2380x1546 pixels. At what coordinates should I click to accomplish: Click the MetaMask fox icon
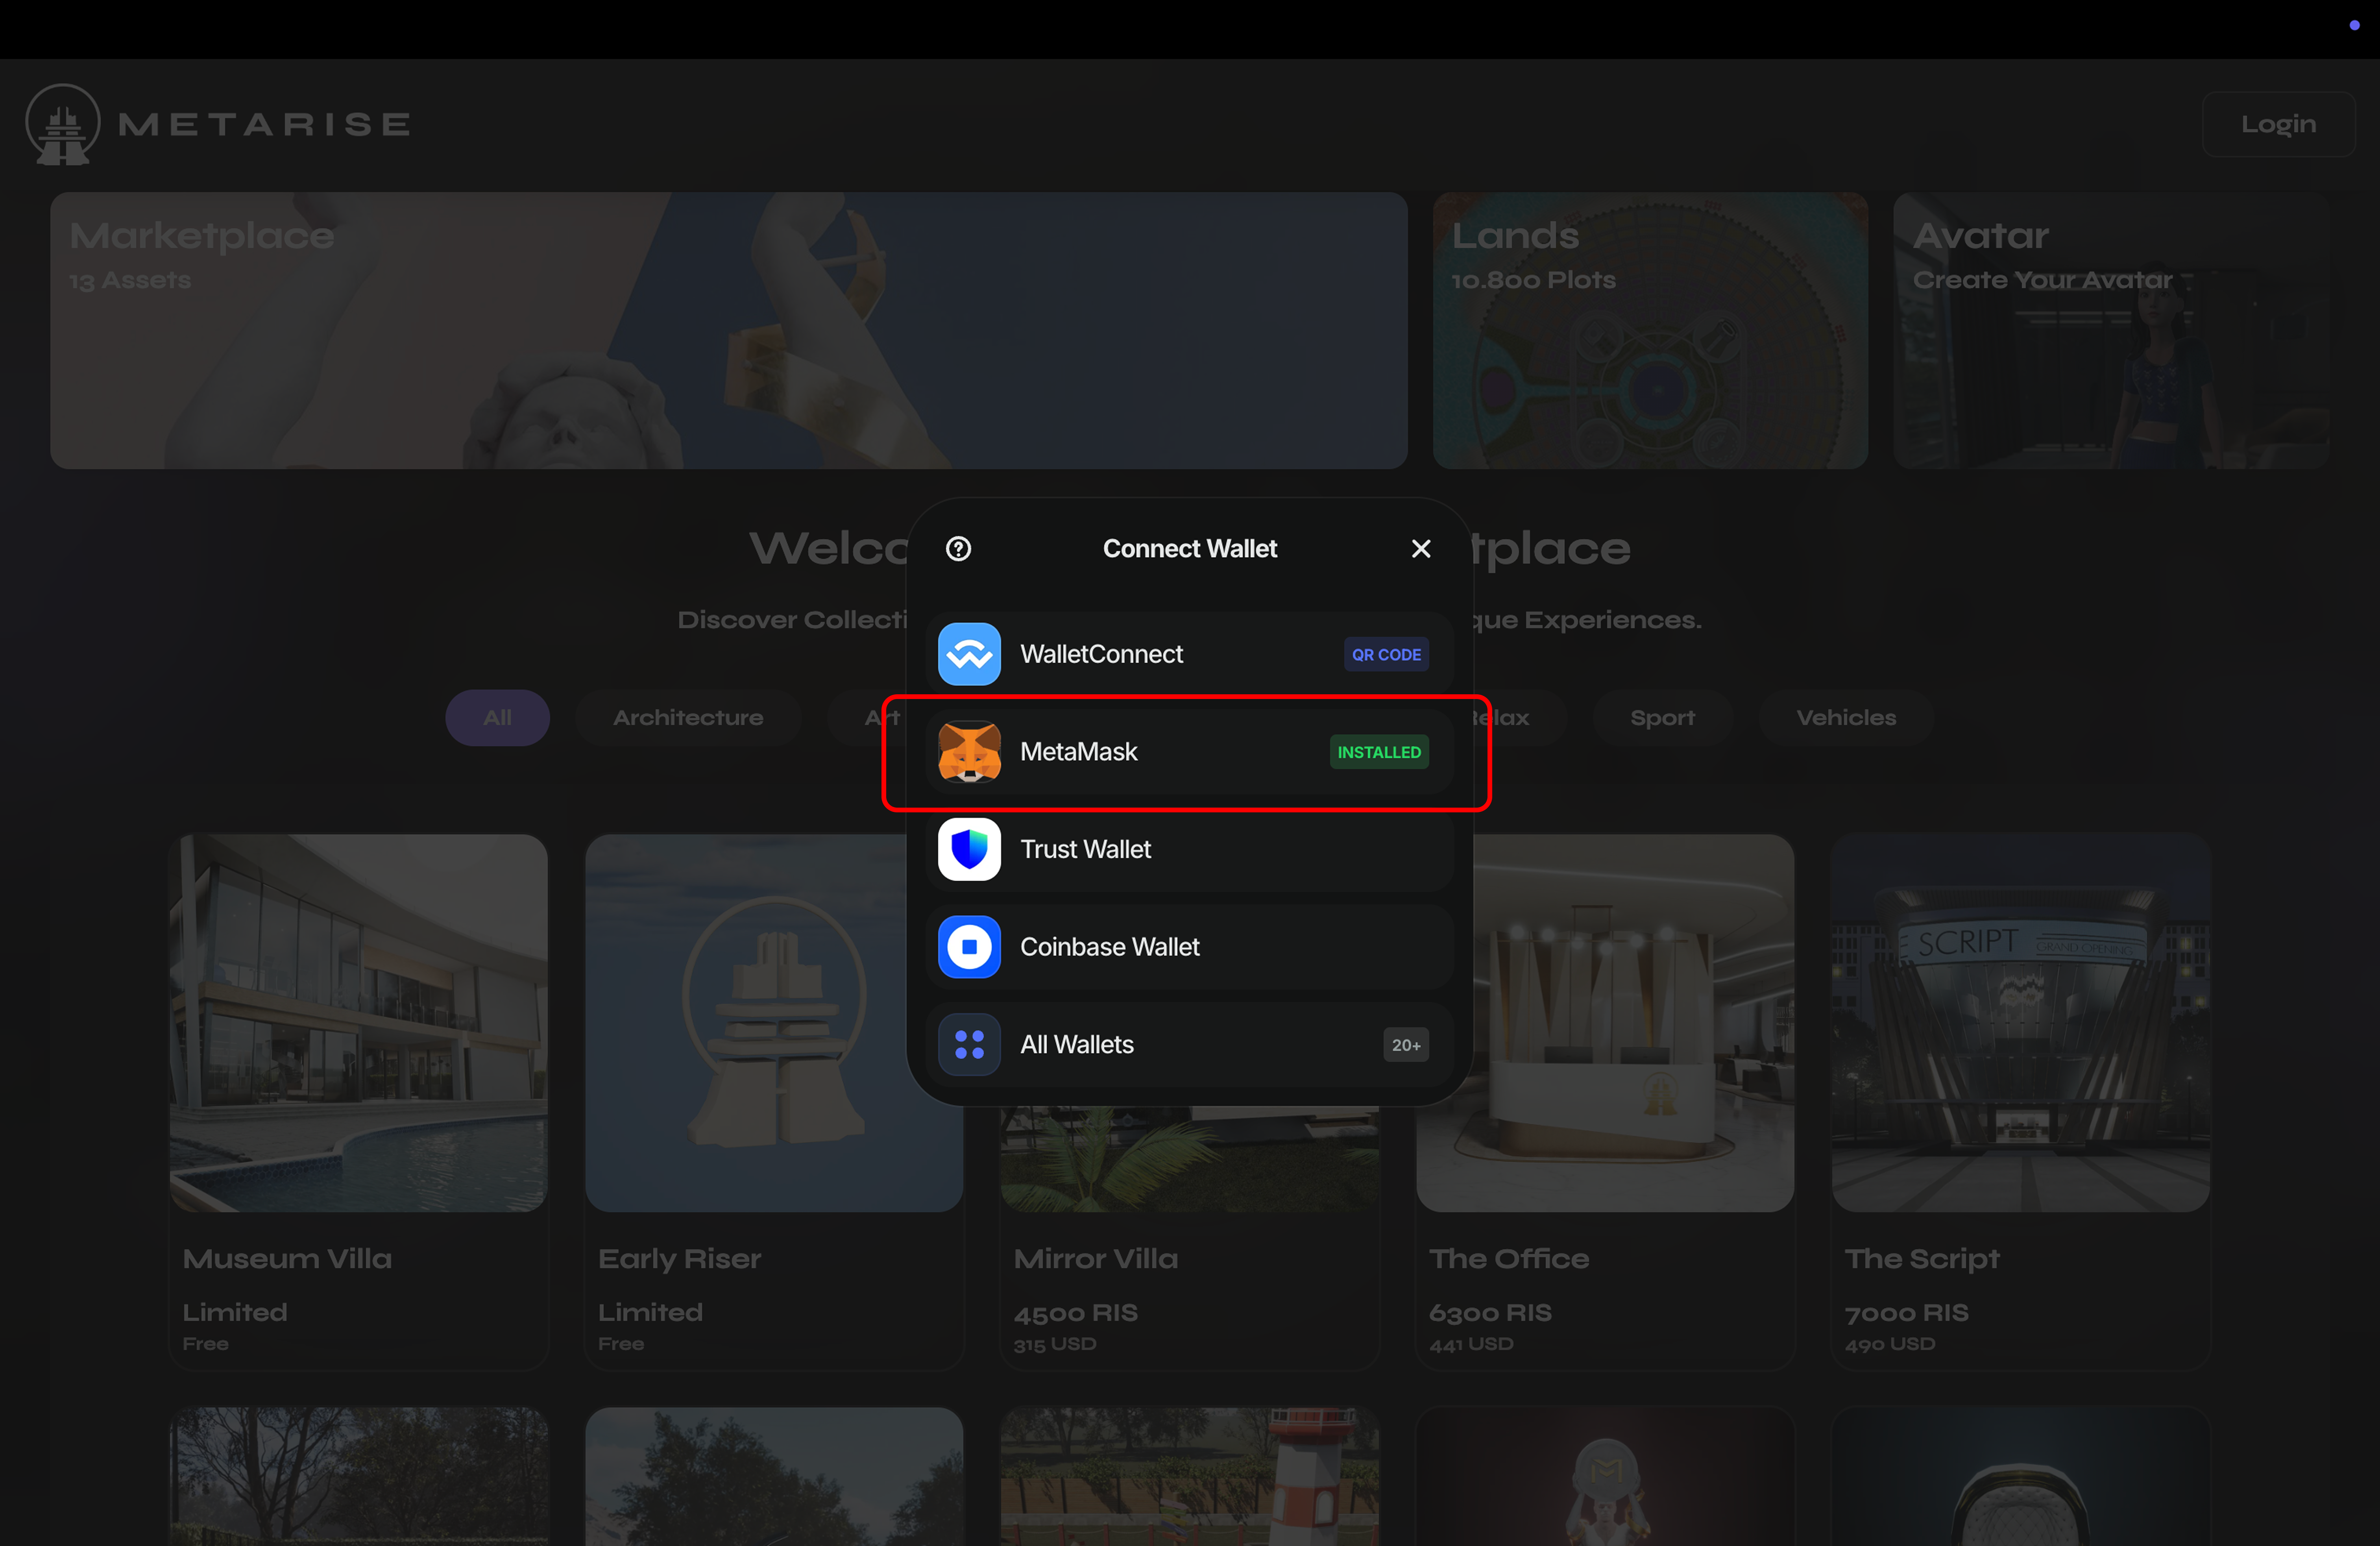[x=969, y=752]
